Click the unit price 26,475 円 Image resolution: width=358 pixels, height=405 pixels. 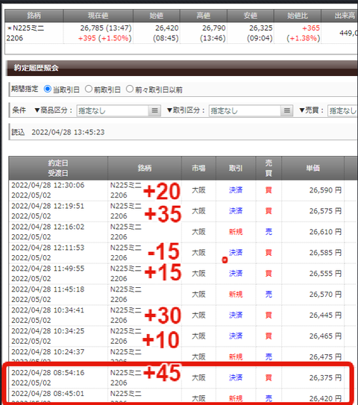click(325, 357)
